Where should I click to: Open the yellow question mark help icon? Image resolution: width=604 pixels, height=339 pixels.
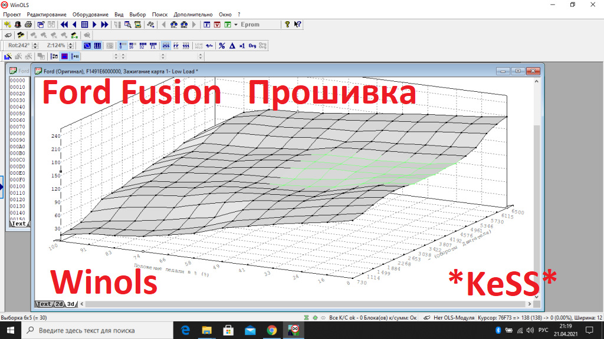pyautogui.click(x=287, y=25)
